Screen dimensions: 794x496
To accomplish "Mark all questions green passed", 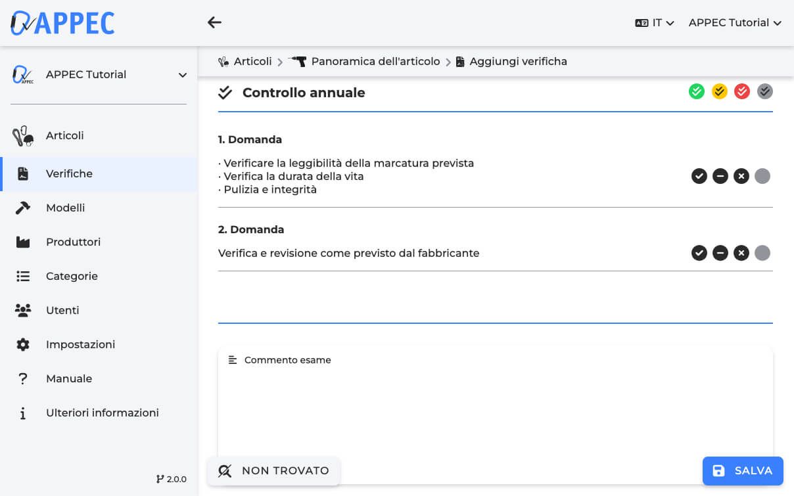I will (697, 92).
